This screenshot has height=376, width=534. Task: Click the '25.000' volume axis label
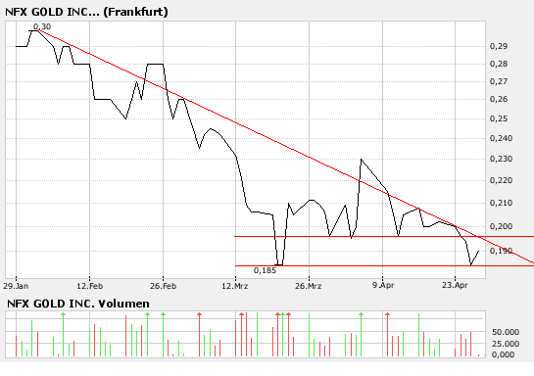pos(506,344)
